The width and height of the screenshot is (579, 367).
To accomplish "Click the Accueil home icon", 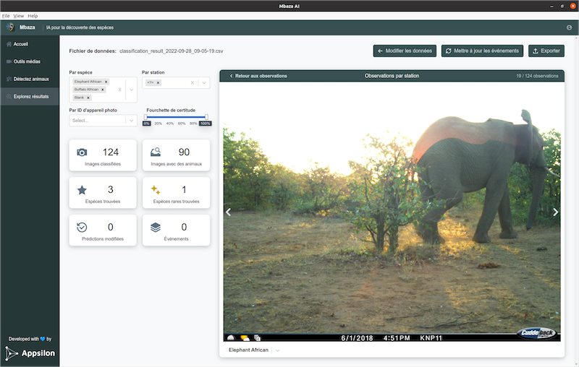I will pyautogui.click(x=9, y=44).
